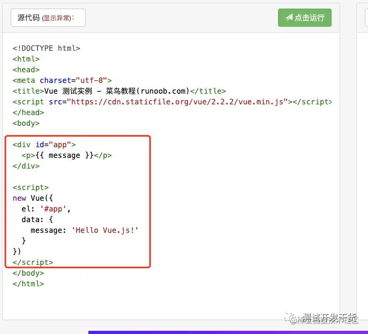Click the data: { line
The height and width of the screenshot is (334, 368).
point(37,219)
